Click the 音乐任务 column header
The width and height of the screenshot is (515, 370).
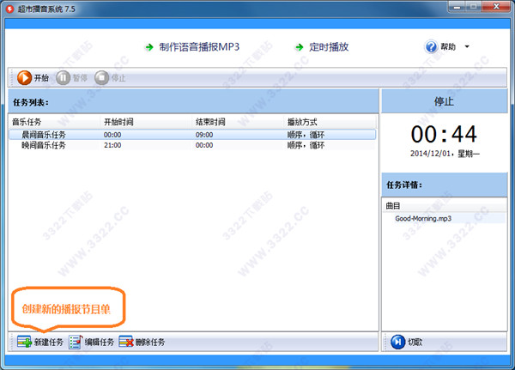55,122
